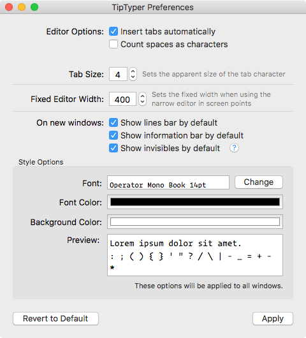
Task: Toggle Show information bar by default
Action: click(113, 135)
